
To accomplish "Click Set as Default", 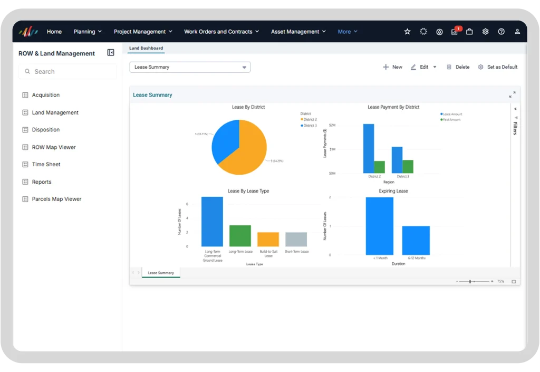I will [498, 67].
